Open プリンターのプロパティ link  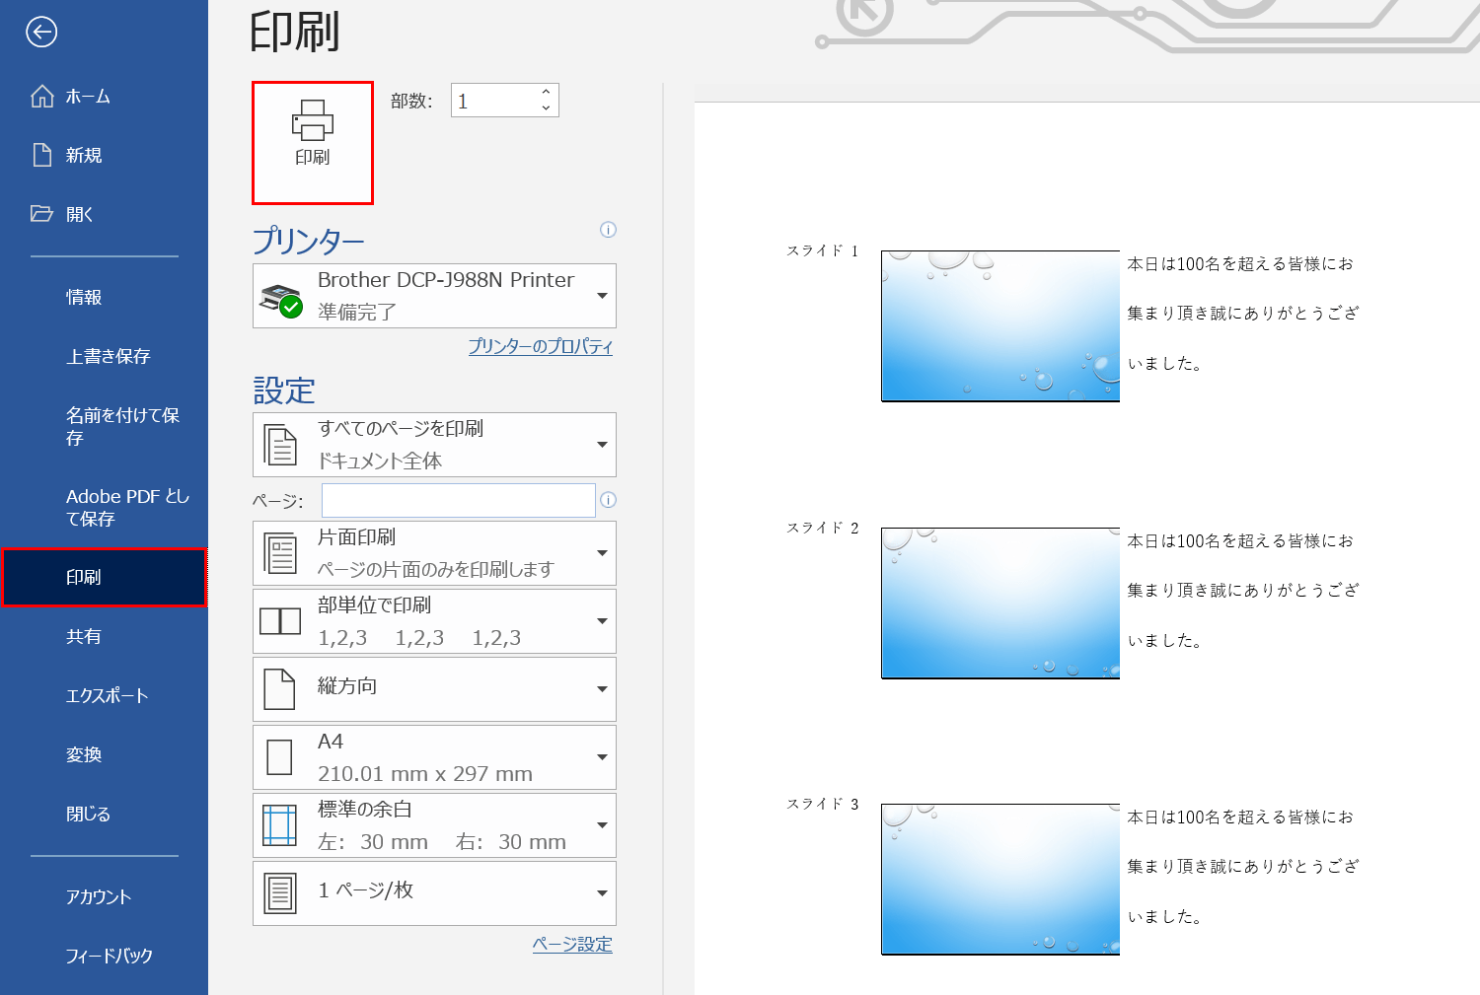(x=541, y=346)
